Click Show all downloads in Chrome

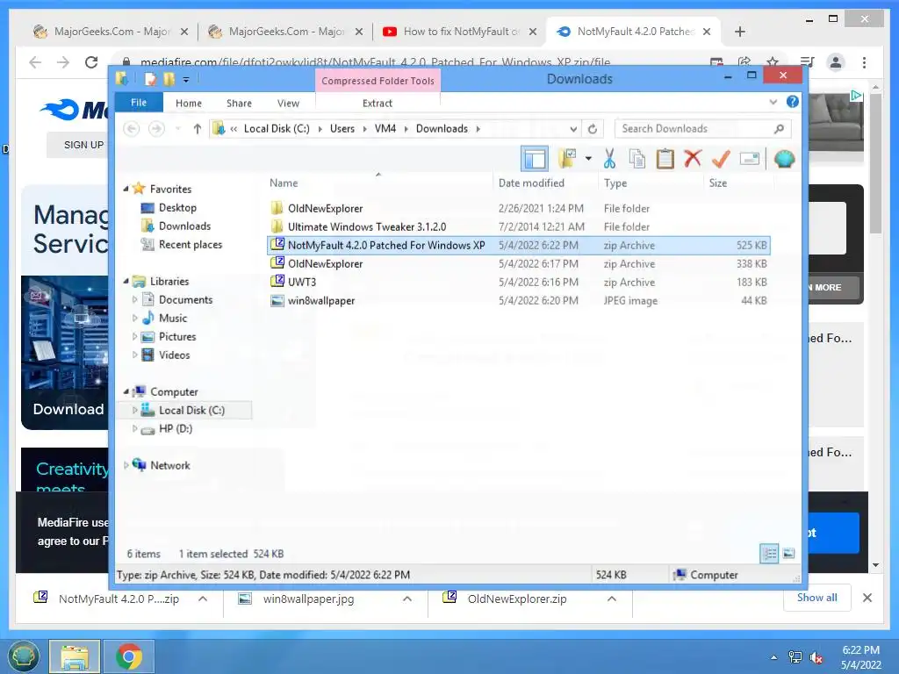pos(817,598)
